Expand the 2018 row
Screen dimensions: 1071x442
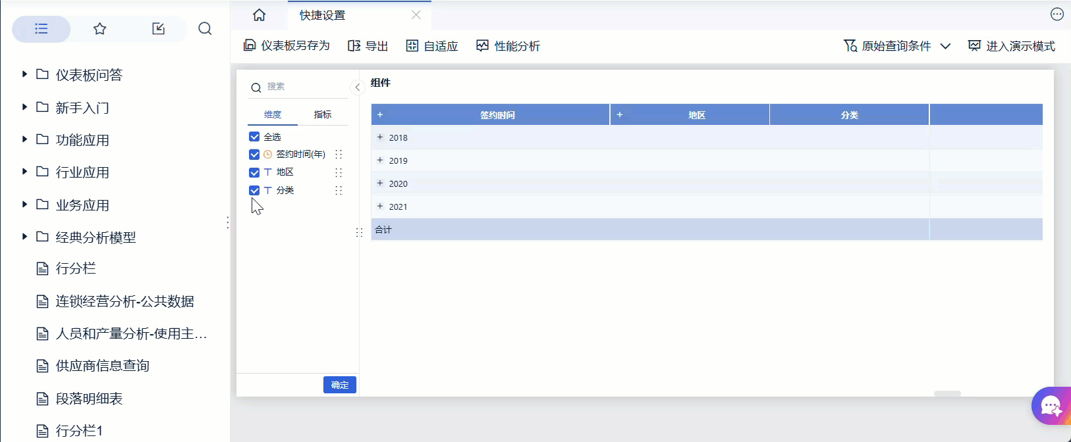(x=380, y=137)
